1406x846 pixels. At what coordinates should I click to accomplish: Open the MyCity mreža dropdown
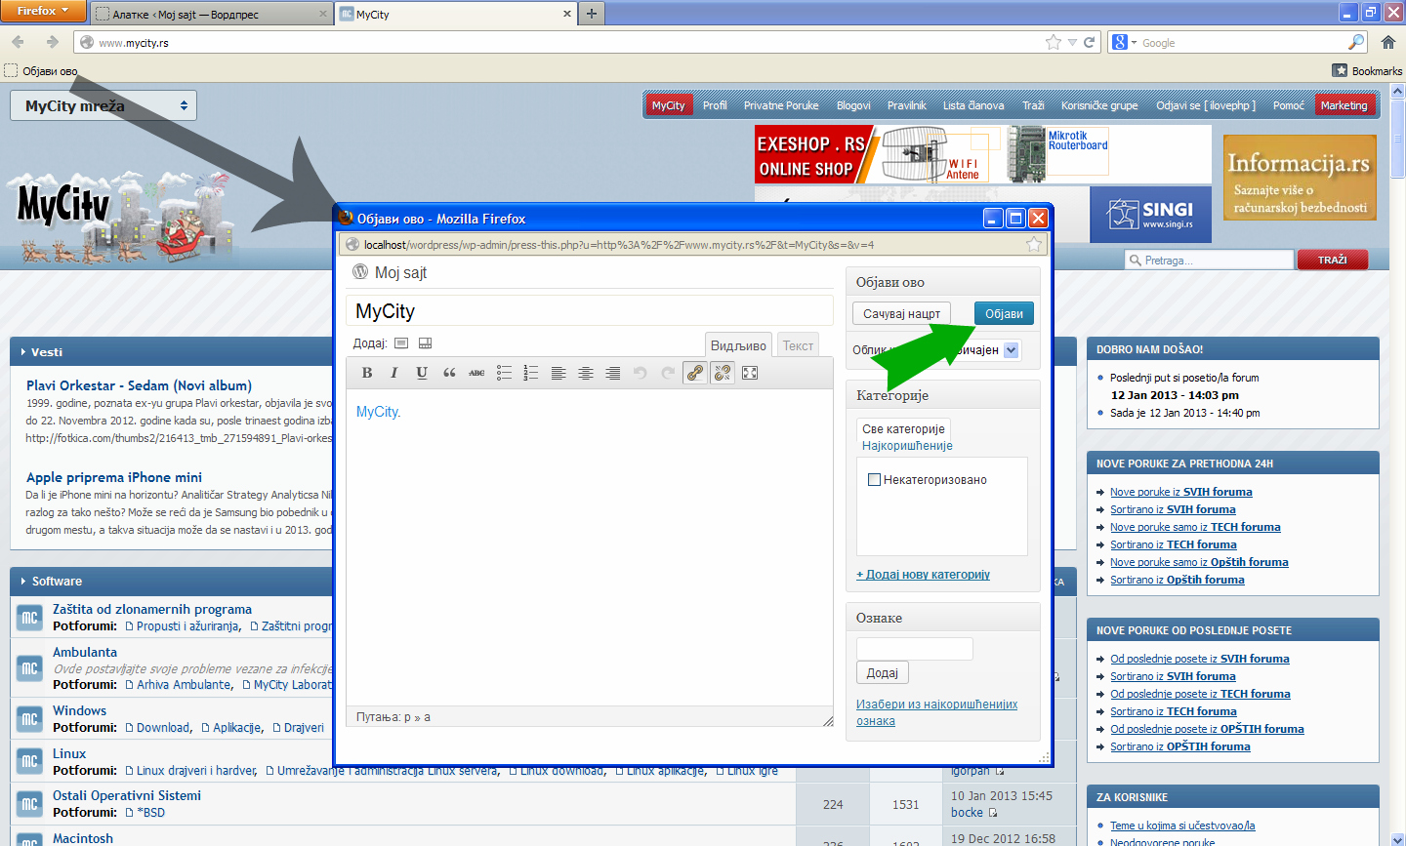pyautogui.click(x=103, y=105)
